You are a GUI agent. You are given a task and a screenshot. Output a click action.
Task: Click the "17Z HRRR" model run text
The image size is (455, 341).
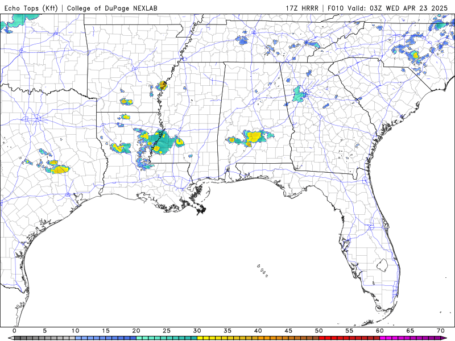pos(302,8)
